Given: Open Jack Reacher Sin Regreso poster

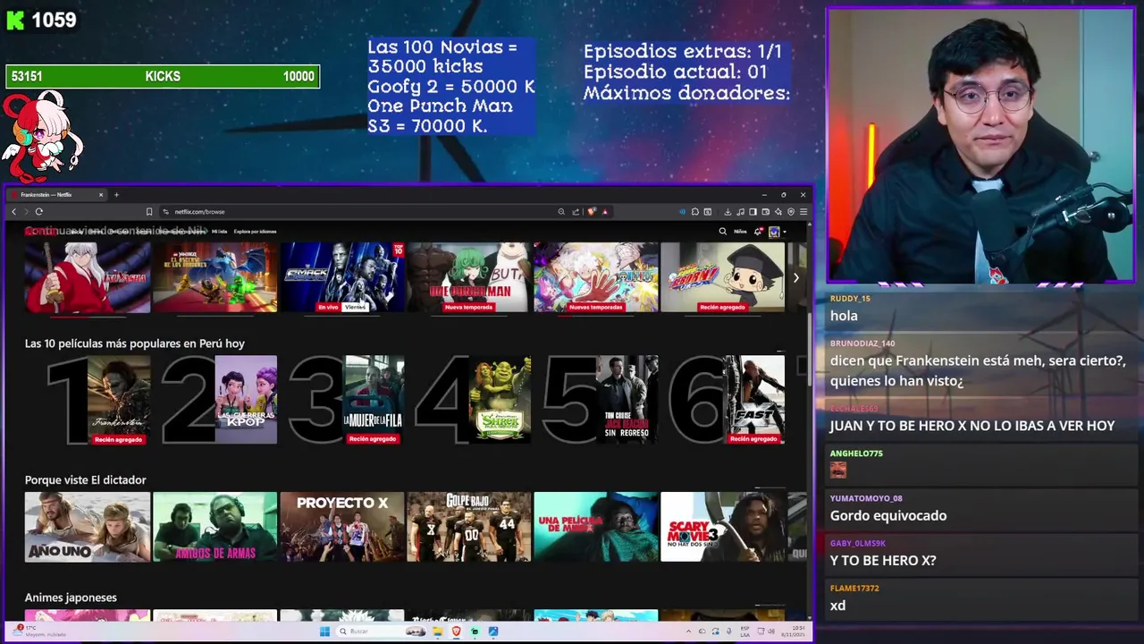Looking at the screenshot, I should [x=627, y=400].
